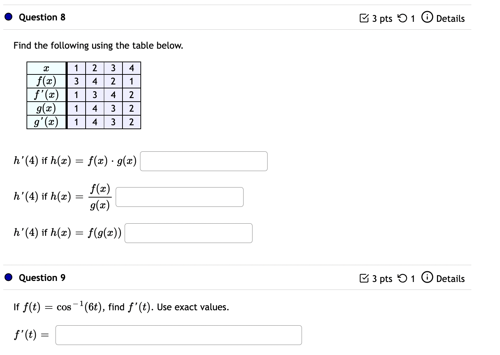Click the f'(t) answer field in Question 9
This screenshot has width=500, height=355.
(178, 335)
